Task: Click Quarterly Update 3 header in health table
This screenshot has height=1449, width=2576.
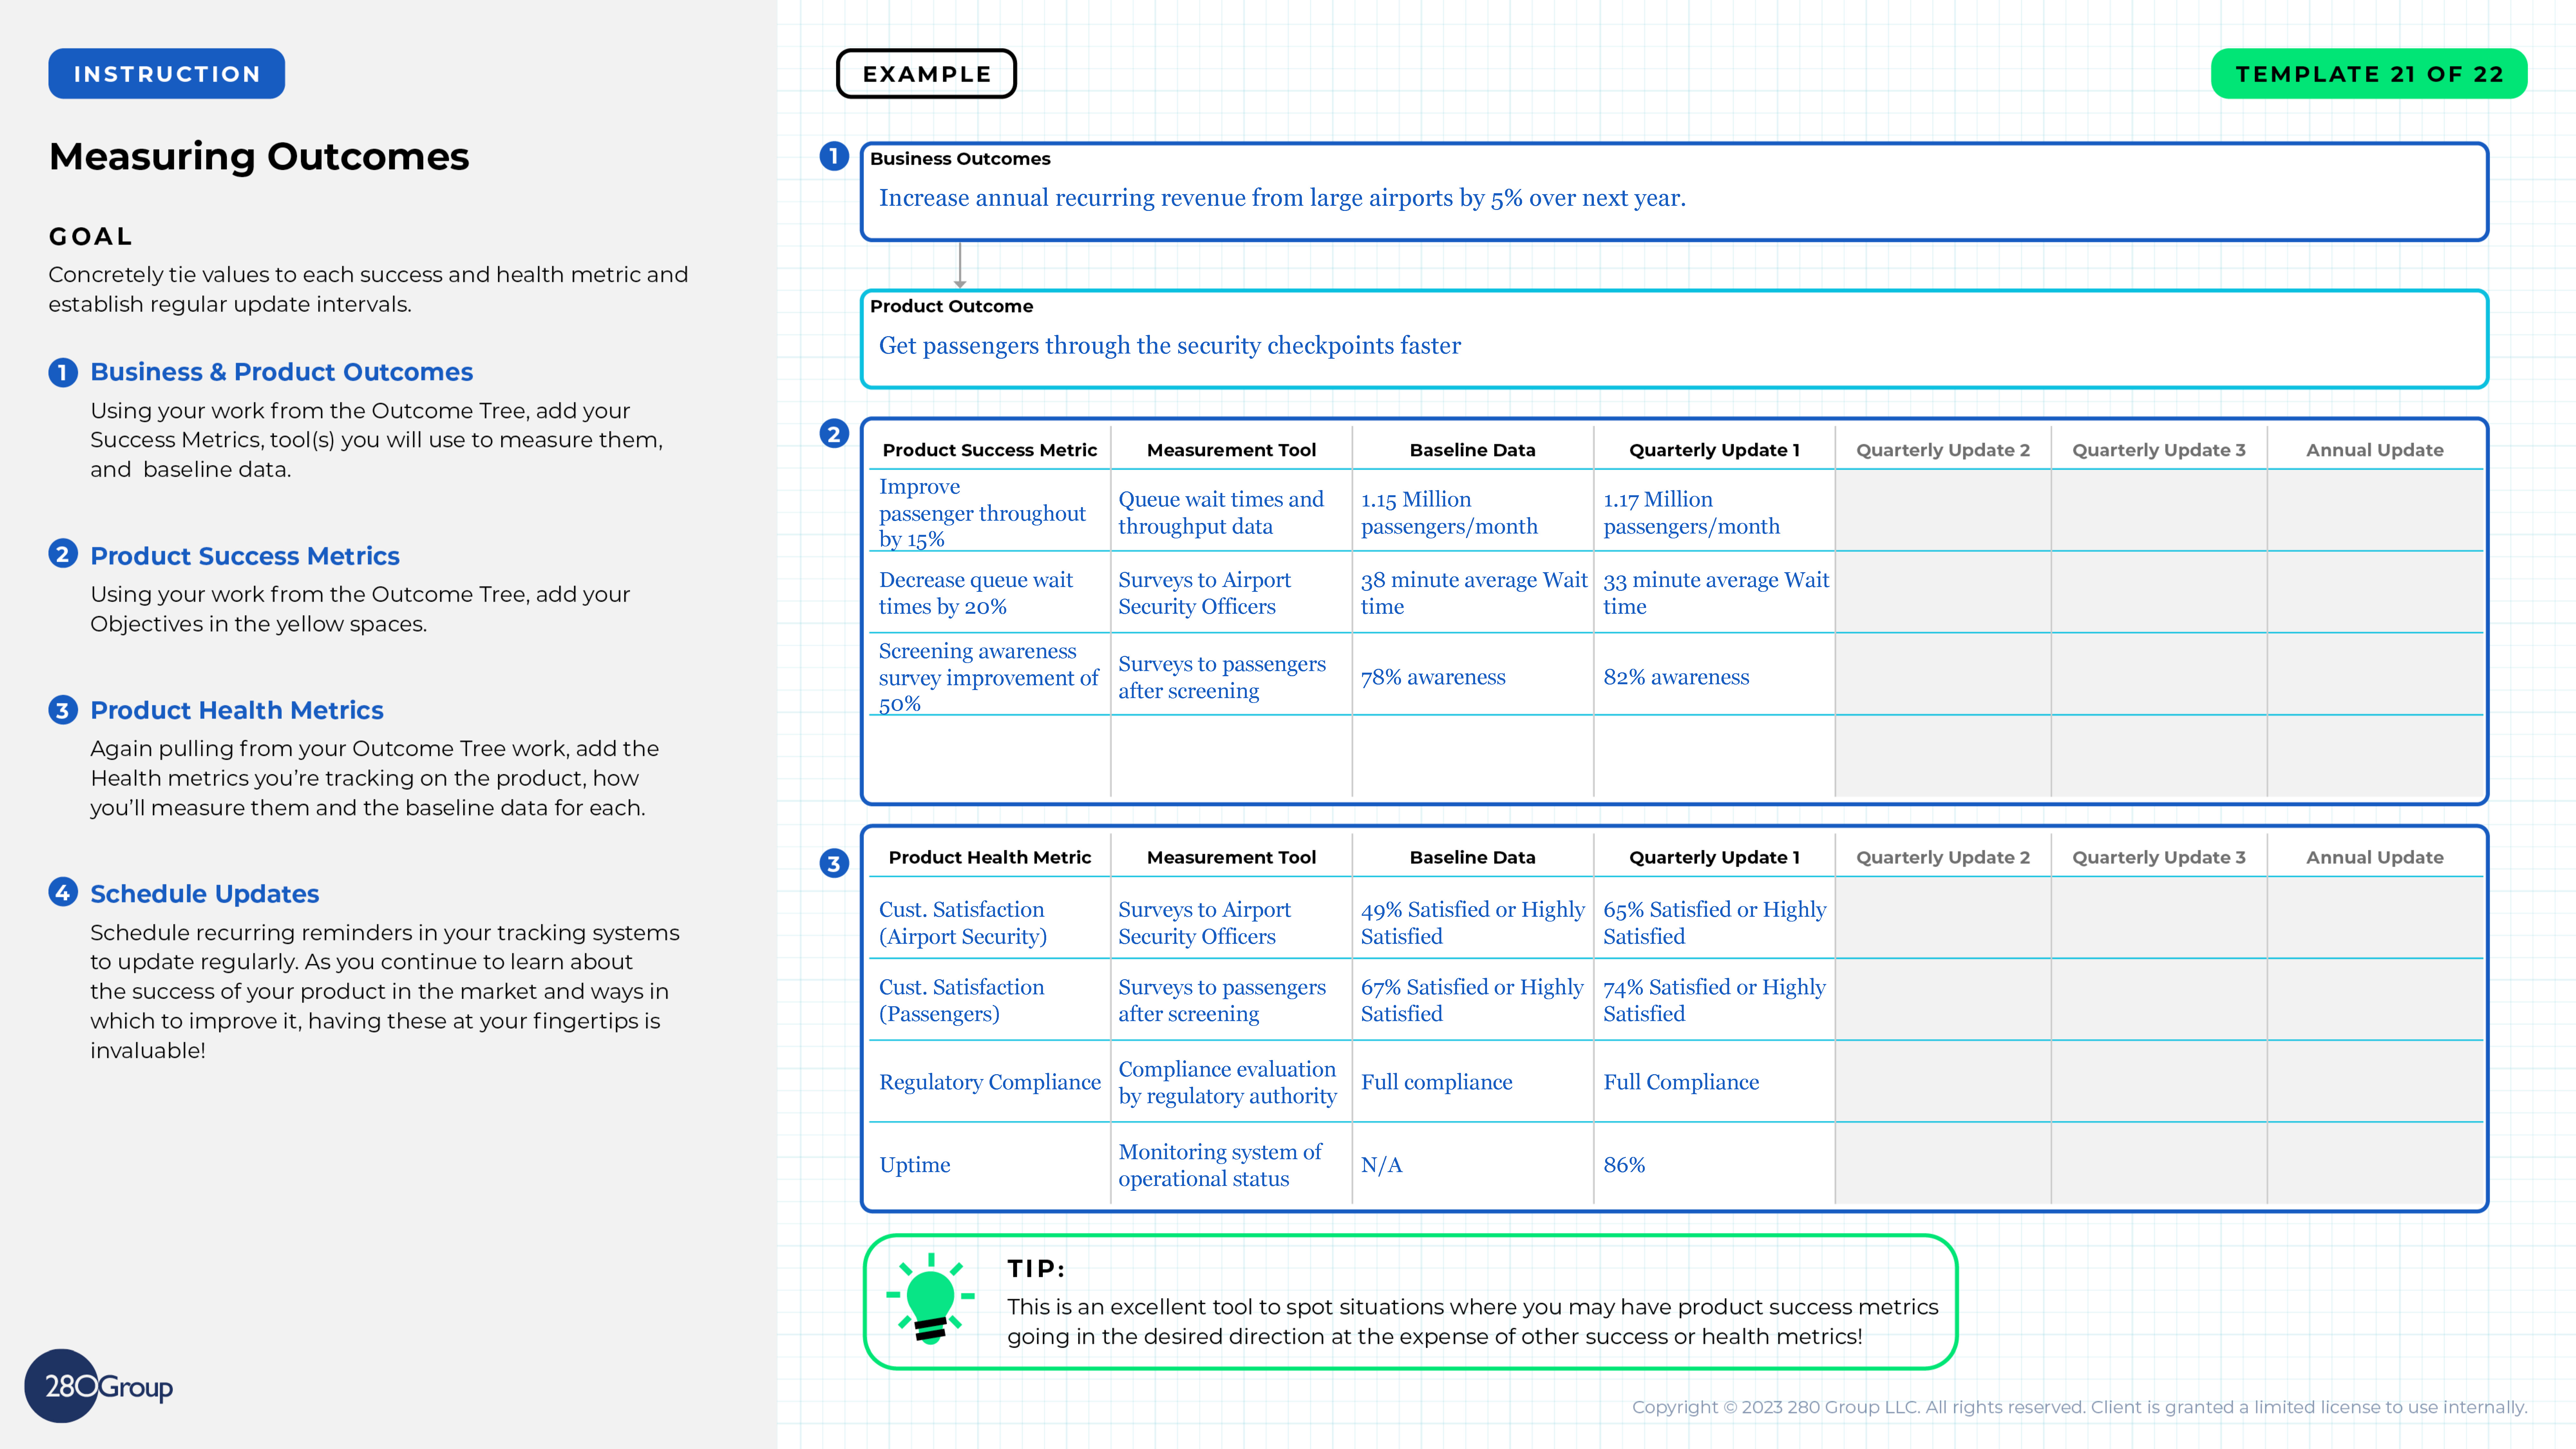Action: coord(2159,857)
